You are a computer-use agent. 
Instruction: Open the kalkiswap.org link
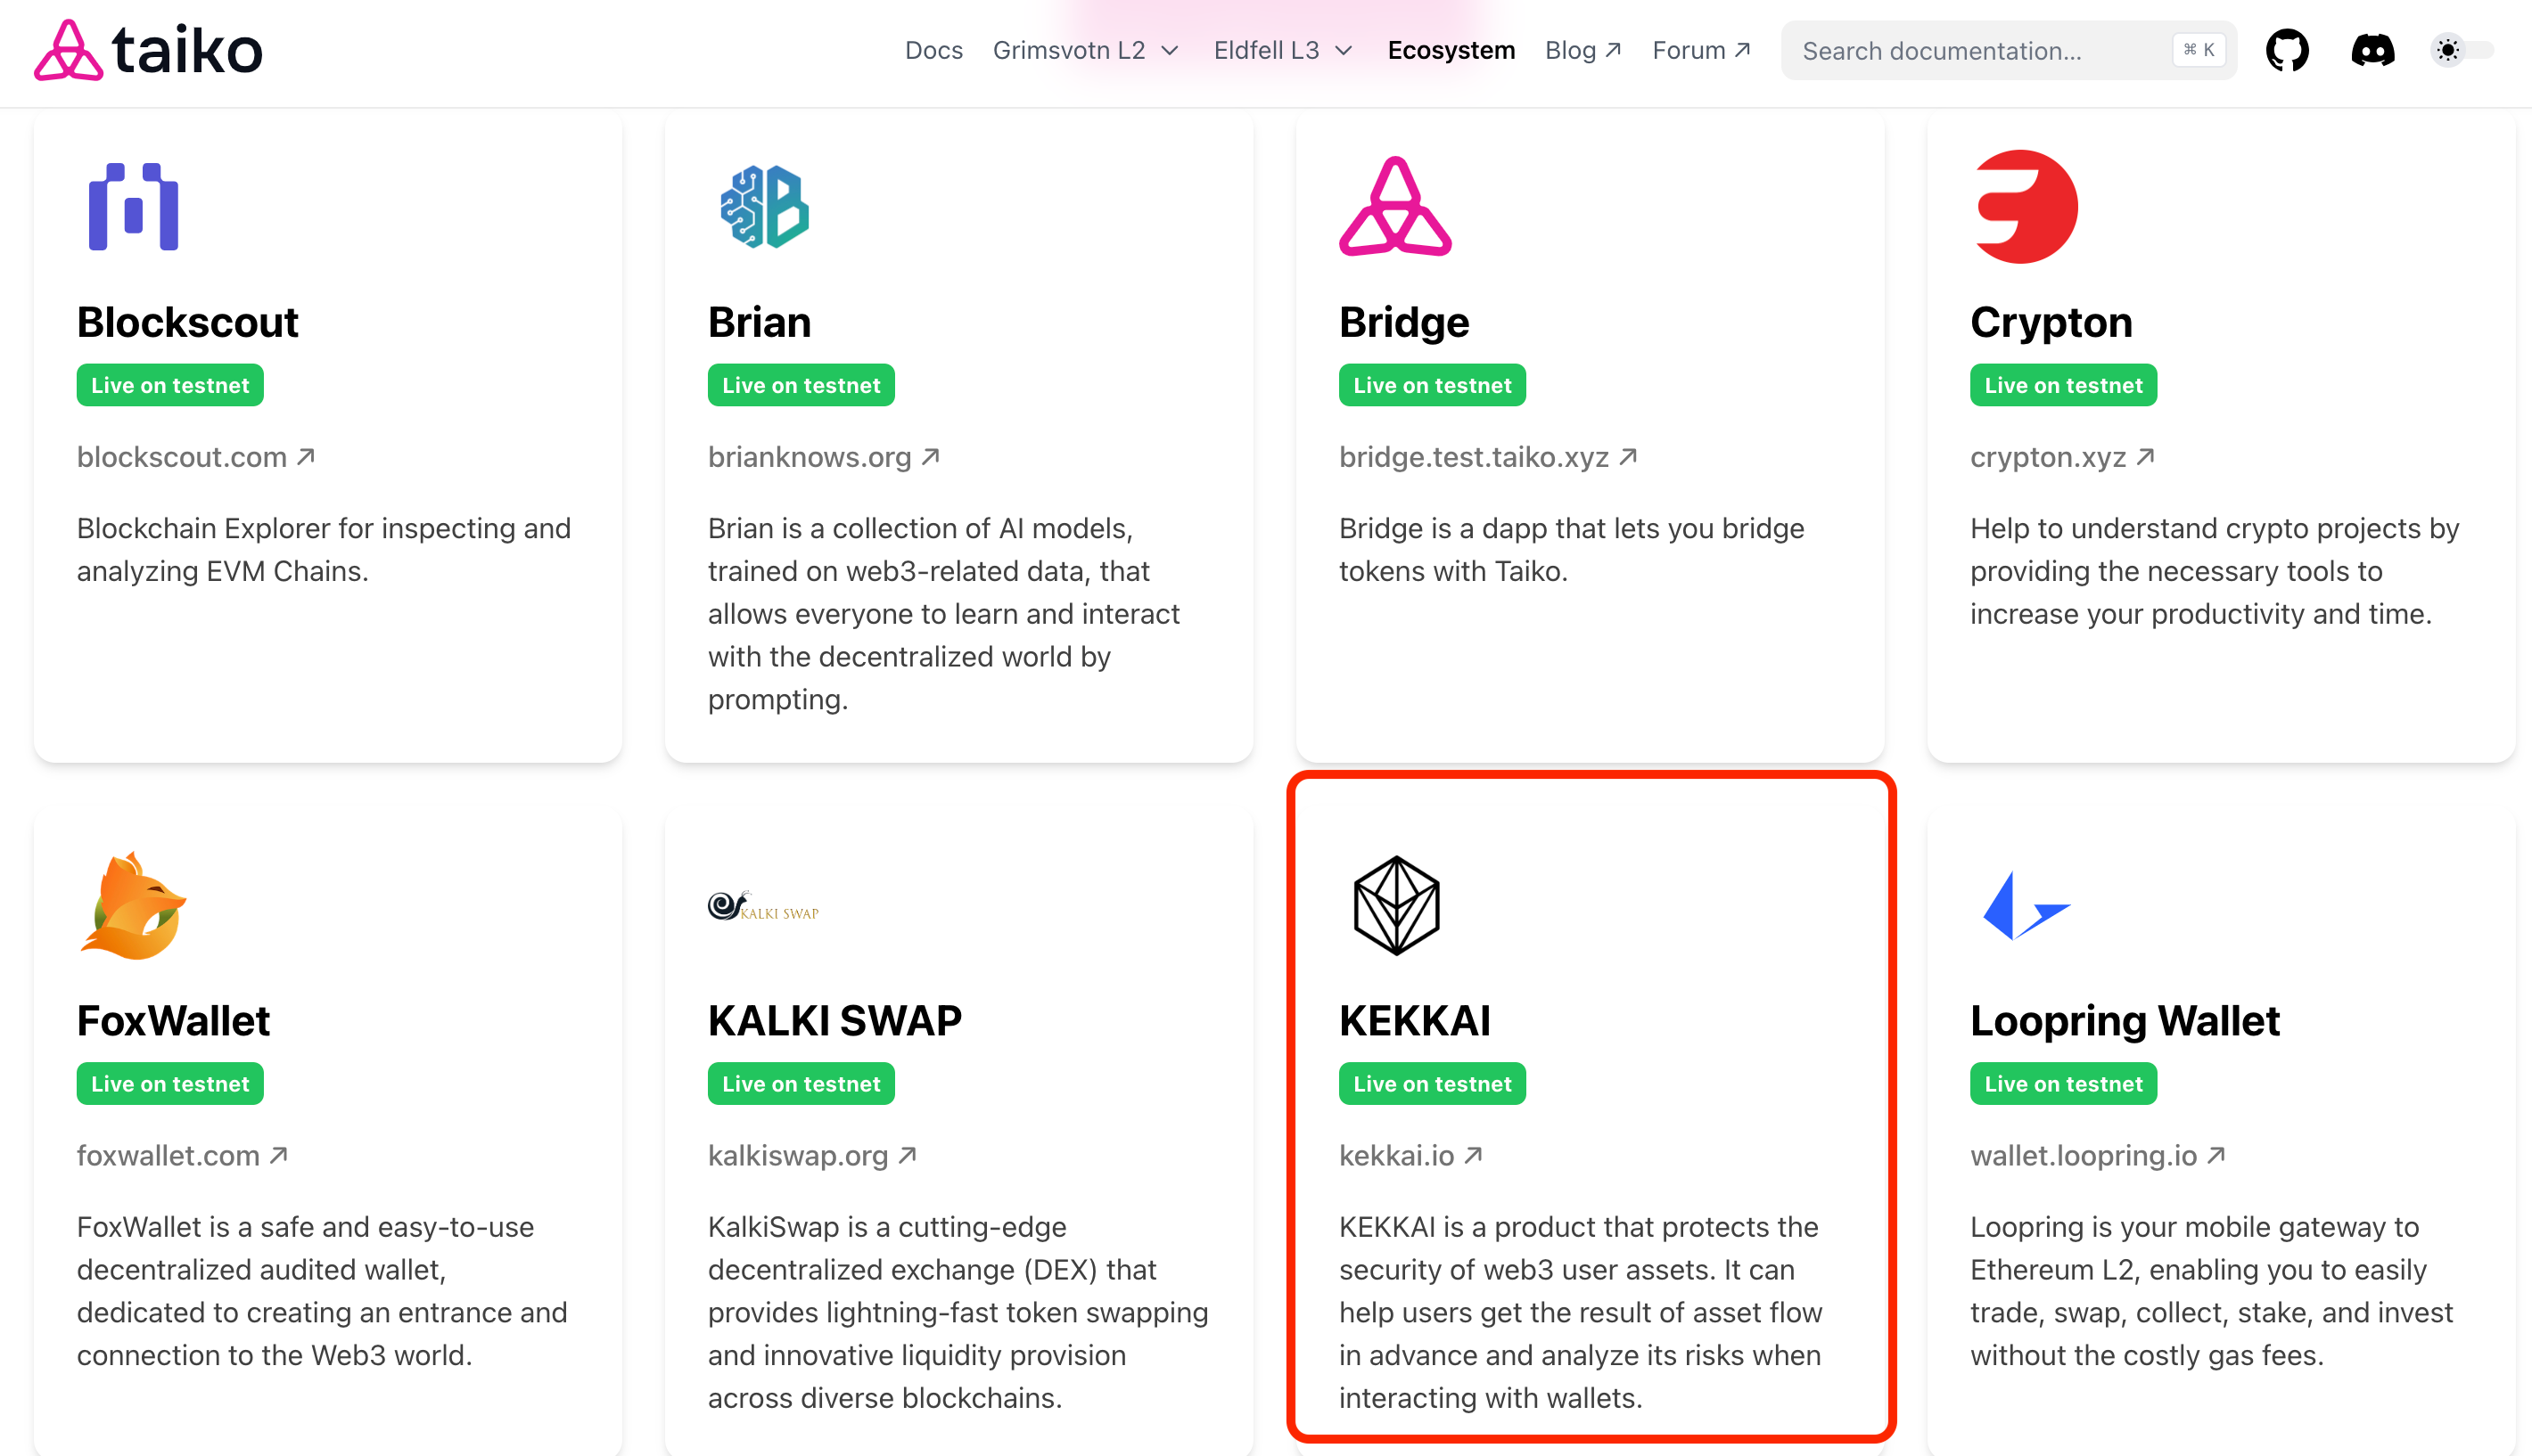[x=811, y=1155]
